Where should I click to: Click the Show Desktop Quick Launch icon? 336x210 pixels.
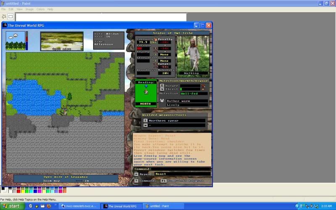click(x=43, y=206)
